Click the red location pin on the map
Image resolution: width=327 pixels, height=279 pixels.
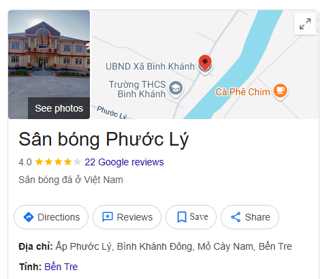(205, 63)
